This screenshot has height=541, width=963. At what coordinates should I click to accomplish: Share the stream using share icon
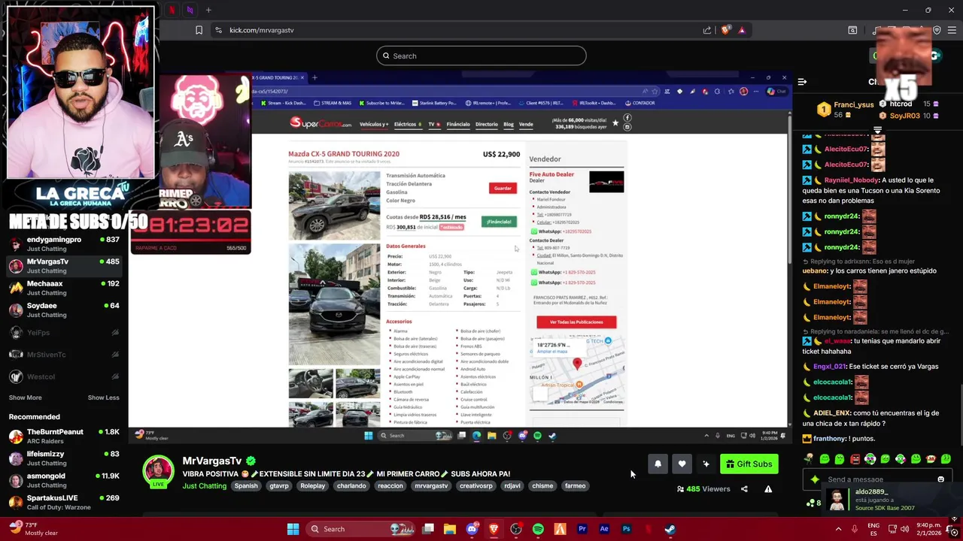pyautogui.click(x=744, y=489)
